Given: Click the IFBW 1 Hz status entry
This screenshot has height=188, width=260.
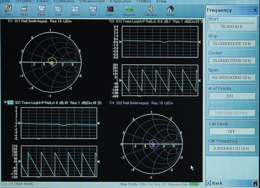Looking at the screenshot, I should (146, 184).
